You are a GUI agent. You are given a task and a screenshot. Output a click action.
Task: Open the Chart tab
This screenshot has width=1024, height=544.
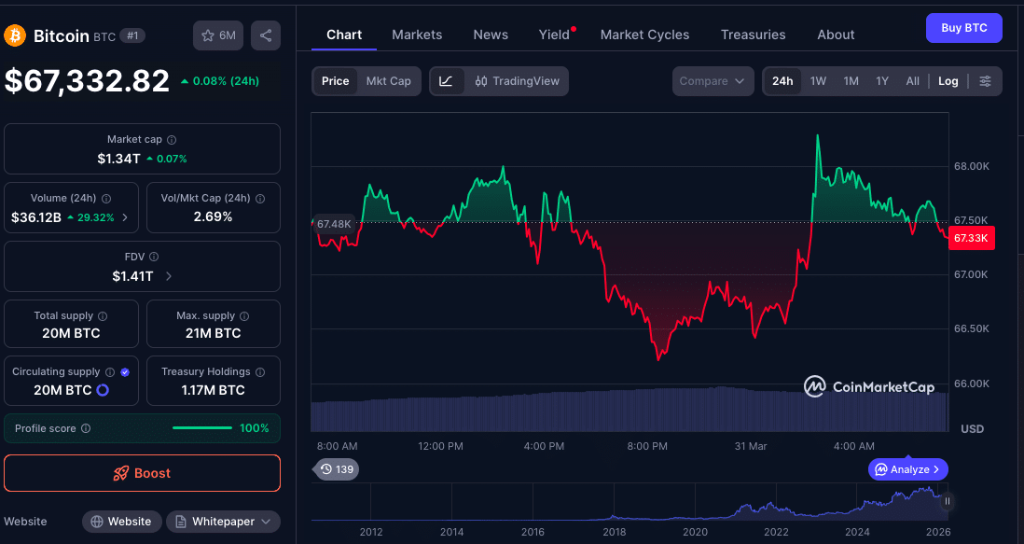click(x=344, y=35)
